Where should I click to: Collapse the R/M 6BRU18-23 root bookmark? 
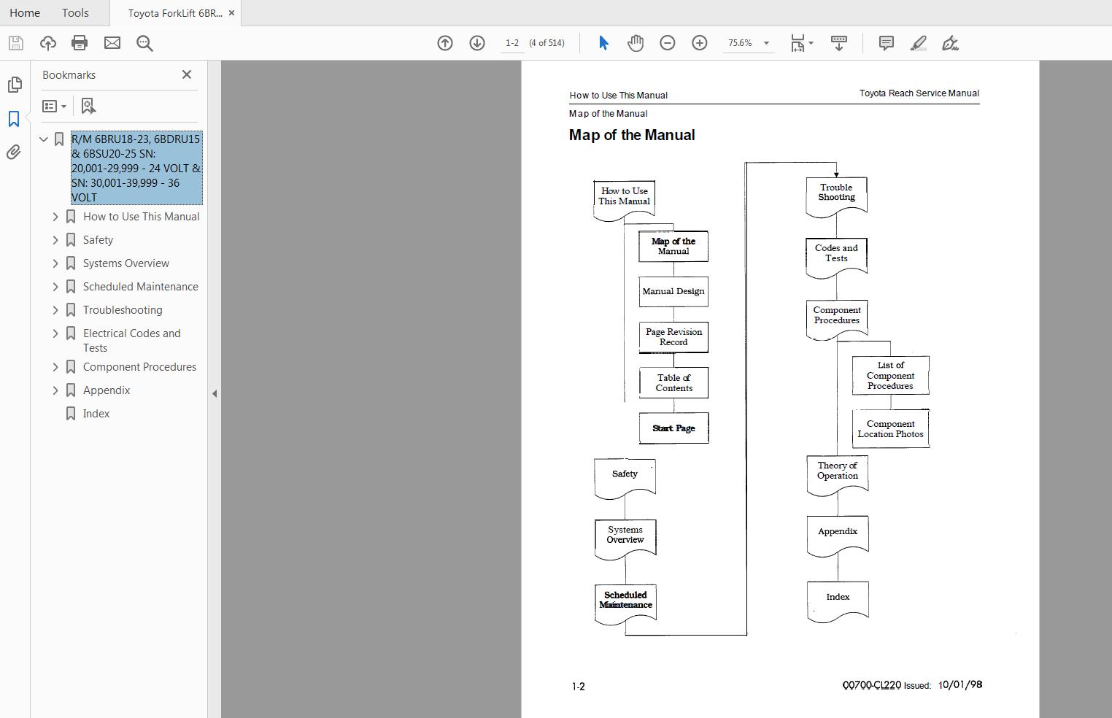pos(44,139)
